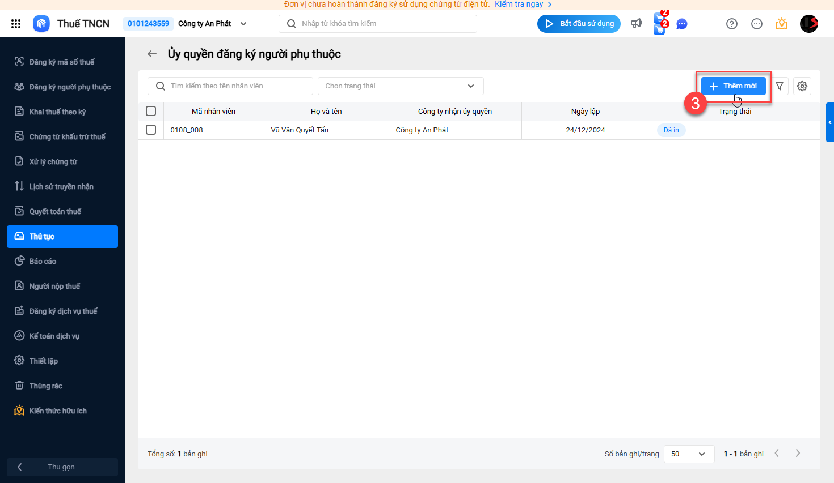The height and width of the screenshot is (483, 834).
Task: Open the chat messages icon
Action: (682, 24)
